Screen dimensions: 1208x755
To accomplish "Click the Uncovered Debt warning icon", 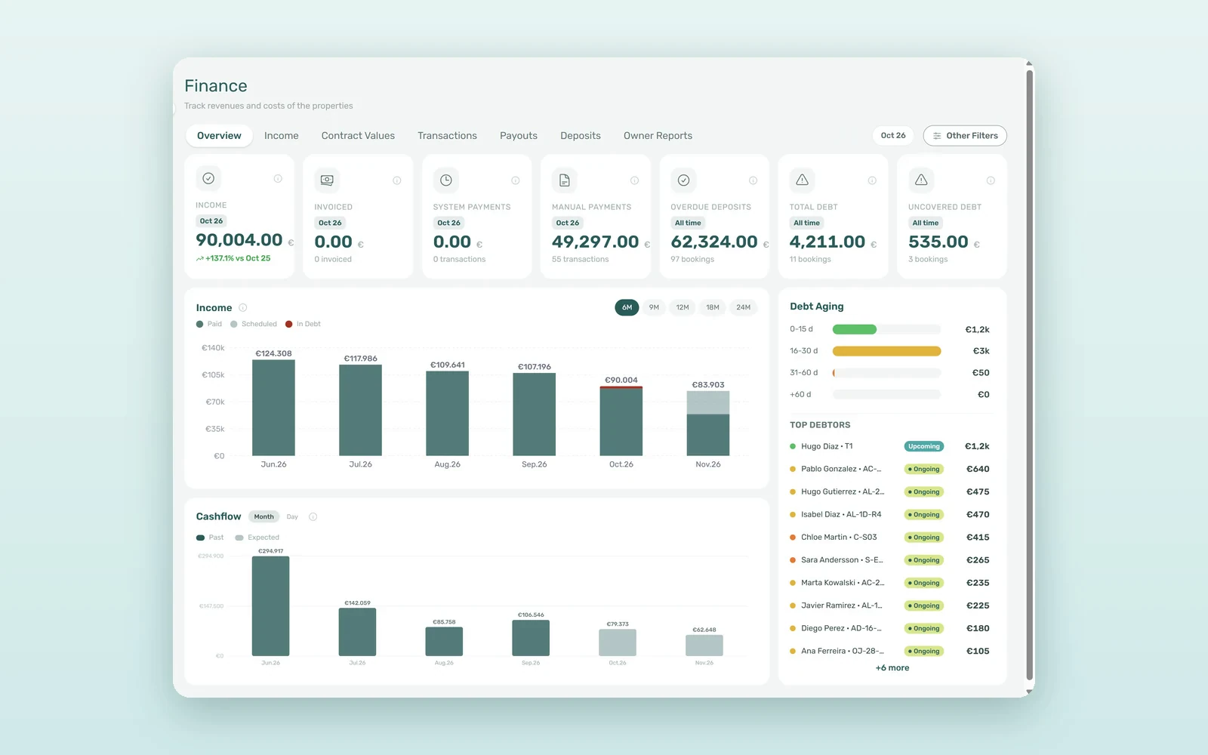I will click(x=921, y=180).
